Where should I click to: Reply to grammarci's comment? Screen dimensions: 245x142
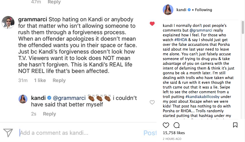(x=59, y=80)
